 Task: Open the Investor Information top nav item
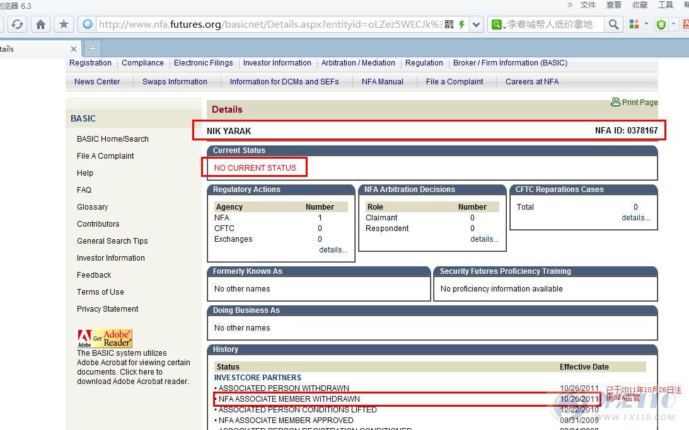pos(277,63)
